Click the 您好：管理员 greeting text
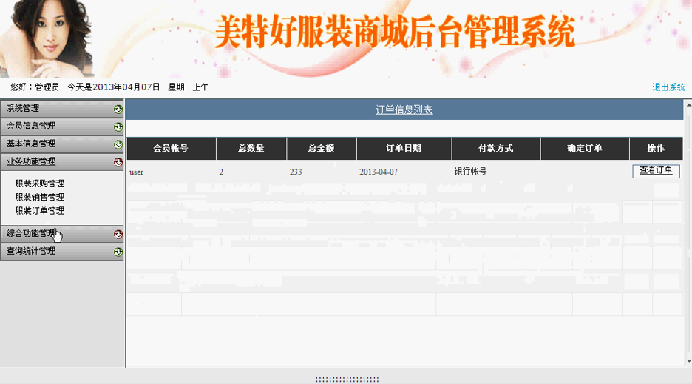 point(35,87)
